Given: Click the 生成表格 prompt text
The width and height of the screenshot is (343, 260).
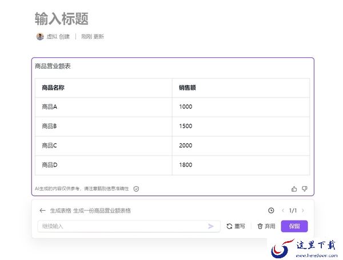Looking at the screenshot, I should tap(61, 210).
